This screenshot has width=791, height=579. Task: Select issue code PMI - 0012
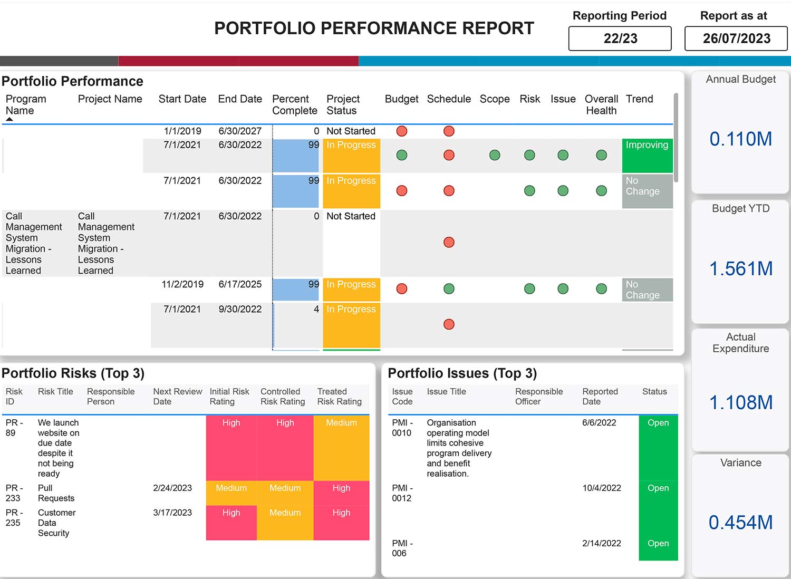coord(402,493)
